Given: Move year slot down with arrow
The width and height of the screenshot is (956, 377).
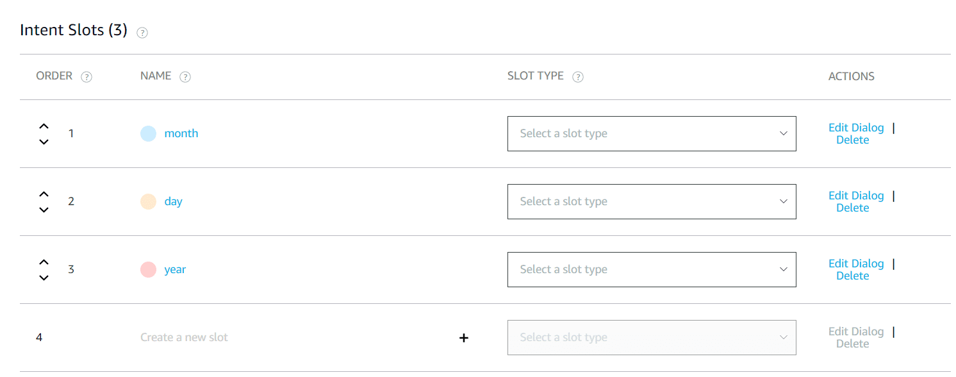Looking at the screenshot, I should click(44, 278).
